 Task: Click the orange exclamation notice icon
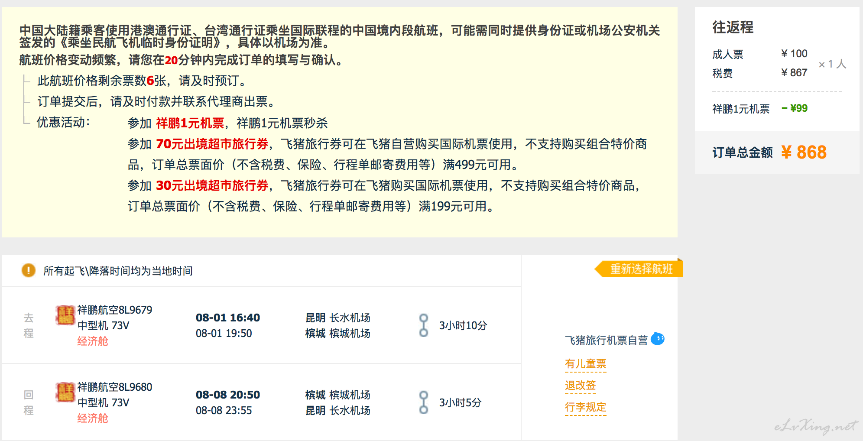[x=29, y=270]
